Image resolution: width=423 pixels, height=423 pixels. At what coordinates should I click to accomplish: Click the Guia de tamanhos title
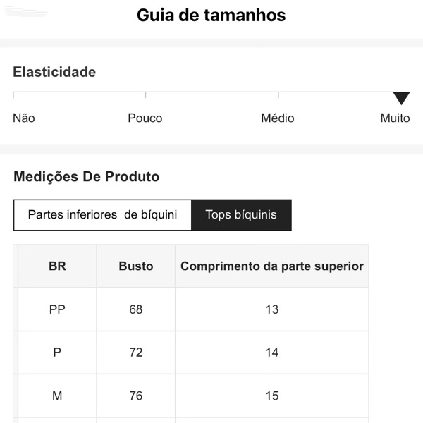[x=211, y=16]
